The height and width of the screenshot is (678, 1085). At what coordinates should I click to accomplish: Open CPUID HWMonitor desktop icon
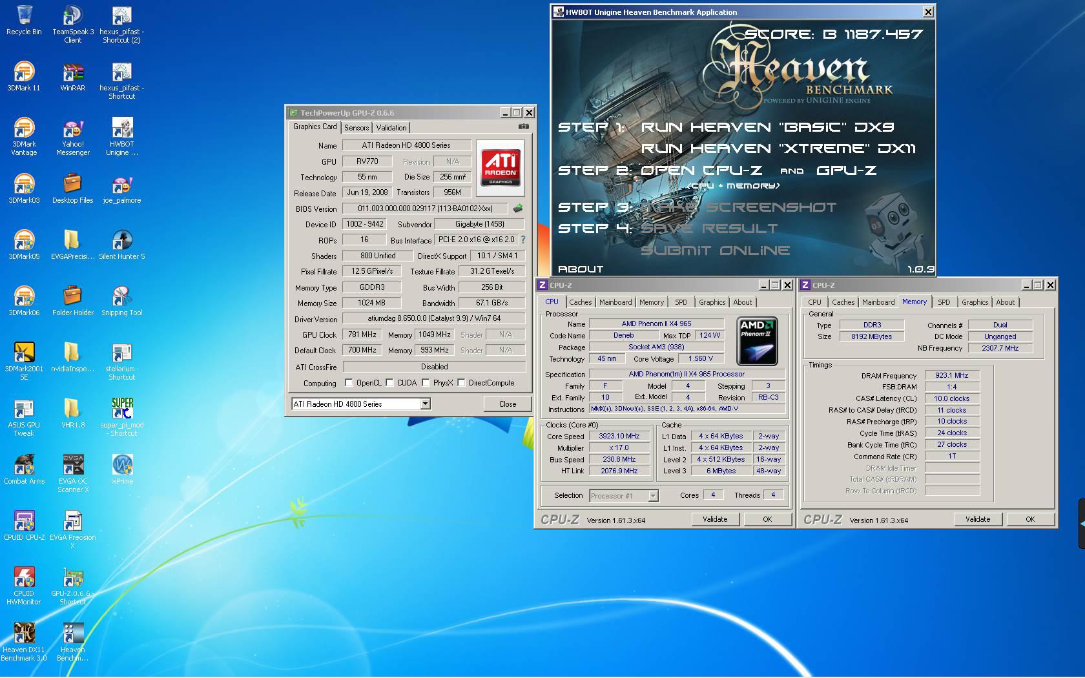(24, 586)
